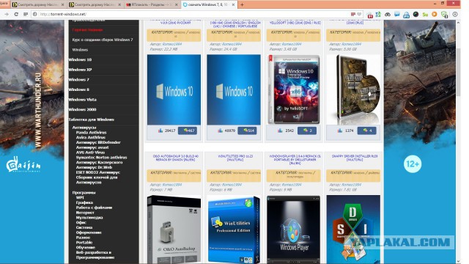Open Windows 7 sidebar category
Screen dimensions: 469x264
tap(79, 80)
